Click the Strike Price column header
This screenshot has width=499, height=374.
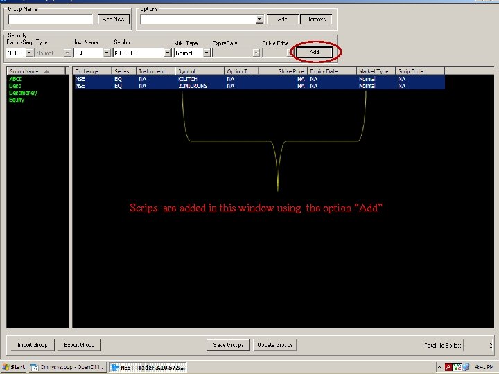(283, 71)
